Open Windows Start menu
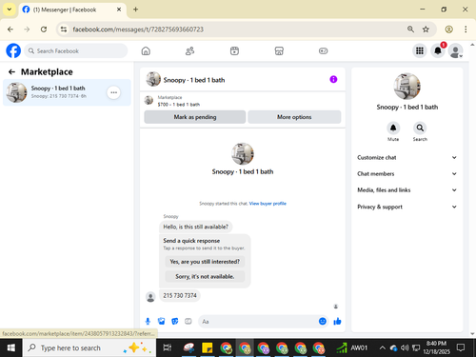This screenshot has height=357, width=476. click(11, 348)
